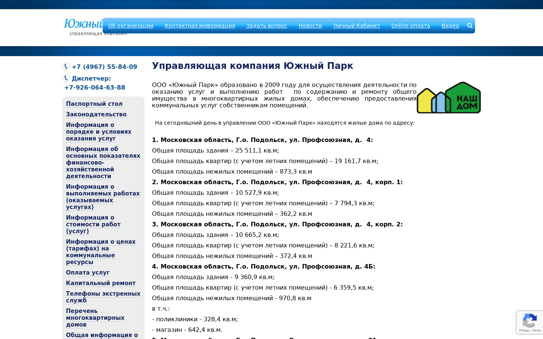Click the Южный company logo
The height and width of the screenshot is (339, 543).
(x=83, y=24)
